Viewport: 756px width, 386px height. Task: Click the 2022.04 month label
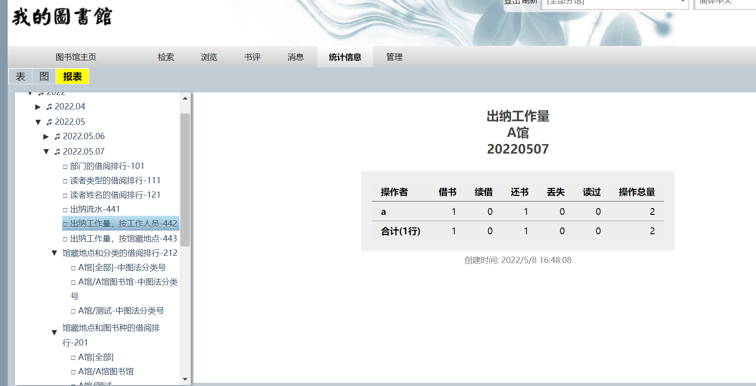tap(70, 107)
